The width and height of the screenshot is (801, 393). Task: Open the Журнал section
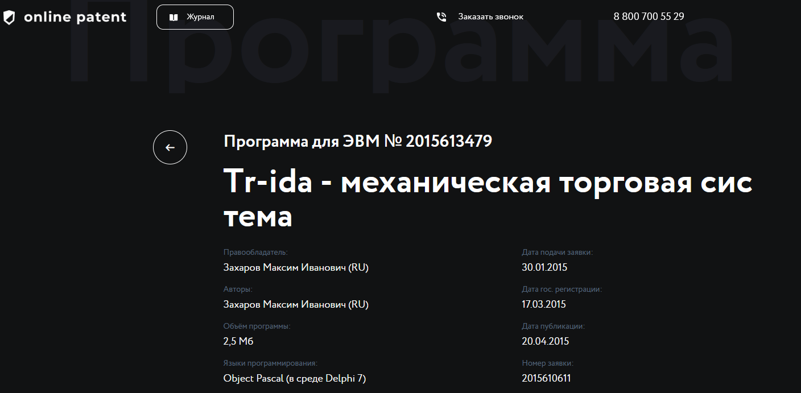195,17
